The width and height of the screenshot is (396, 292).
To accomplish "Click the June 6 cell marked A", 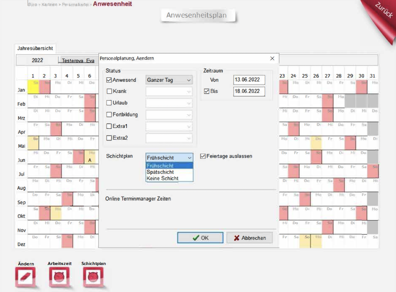I will 90,157.
